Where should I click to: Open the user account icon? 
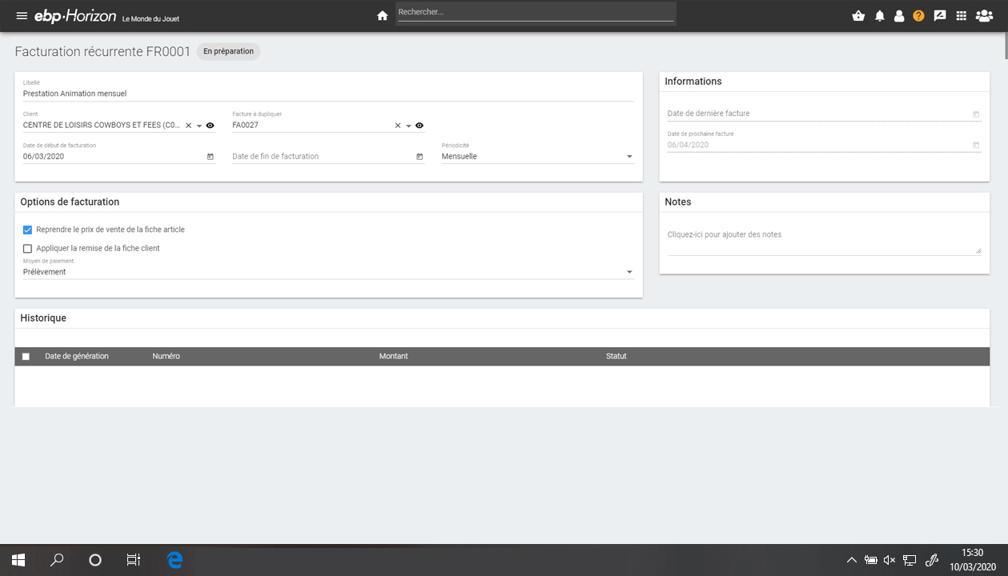898,15
